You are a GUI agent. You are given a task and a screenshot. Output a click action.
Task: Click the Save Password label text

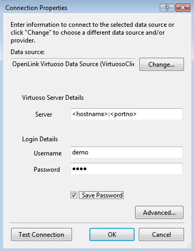pyautogui.click(x=102, y=195)
